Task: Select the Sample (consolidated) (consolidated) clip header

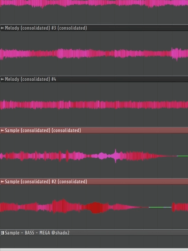Action: (x=94, y=130)
